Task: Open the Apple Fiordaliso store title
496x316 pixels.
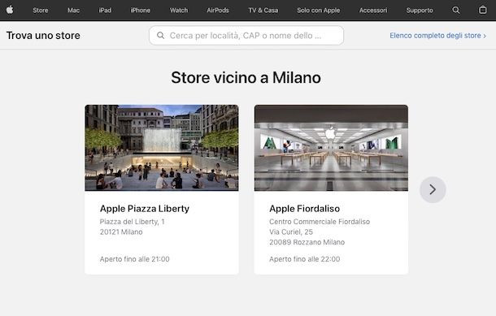Action: [x=305, y=209]
